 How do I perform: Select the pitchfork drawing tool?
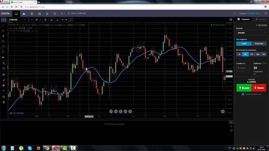click(3, 31)
